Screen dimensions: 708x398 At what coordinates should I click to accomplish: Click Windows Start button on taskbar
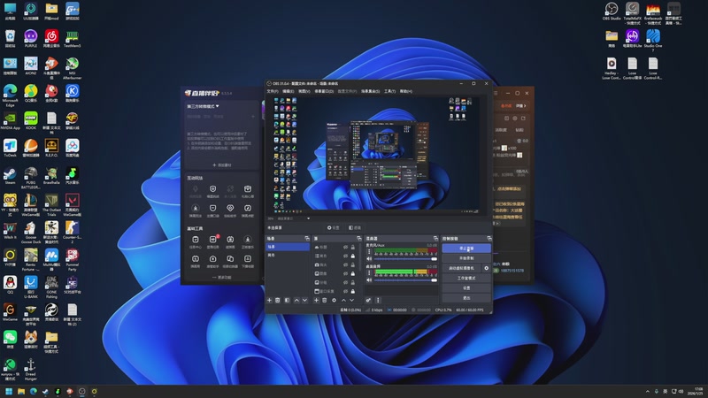click(x=9, y=391)
